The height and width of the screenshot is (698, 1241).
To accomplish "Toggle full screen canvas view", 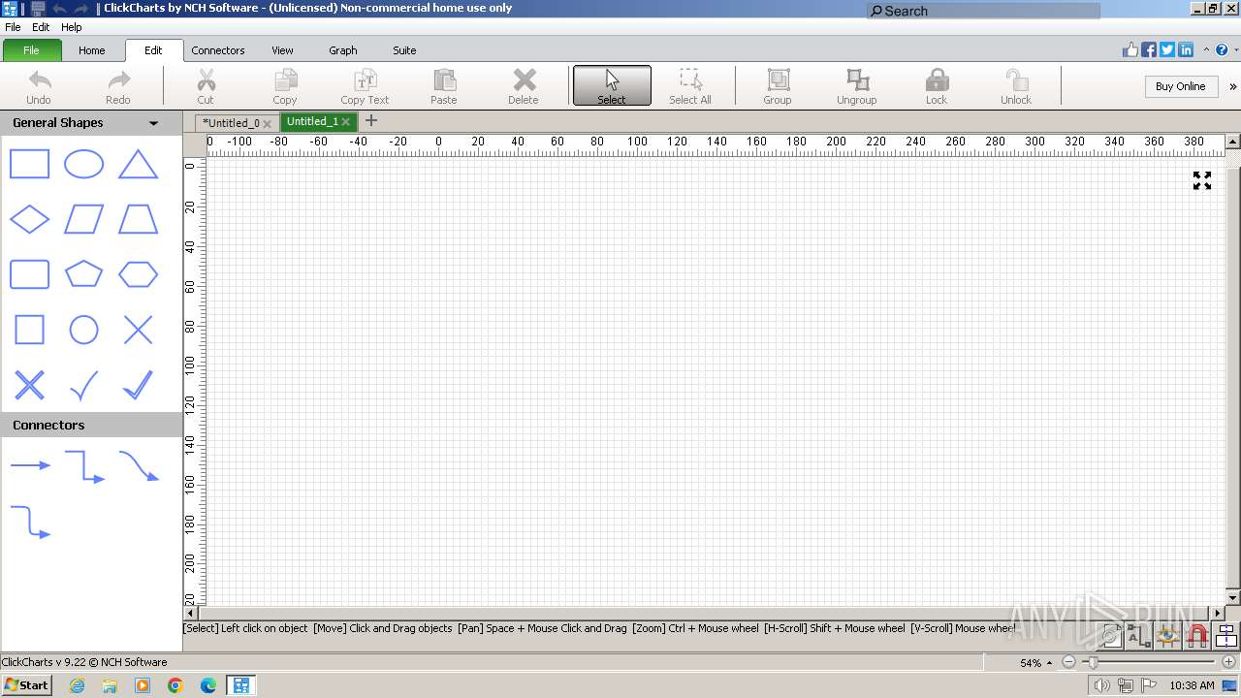I will tap(1202, 180).
